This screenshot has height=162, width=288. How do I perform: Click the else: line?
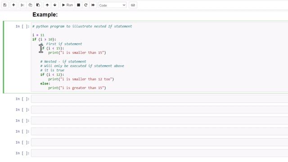click(x=45, y=84)
